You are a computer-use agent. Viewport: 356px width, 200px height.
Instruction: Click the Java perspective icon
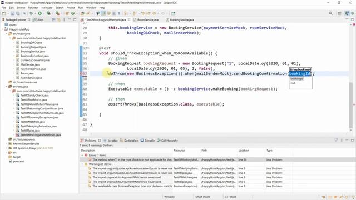[x=347, y=13]
